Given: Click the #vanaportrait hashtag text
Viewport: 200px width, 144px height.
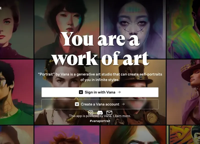Looking at the screenshot, I should tap(100, 121).
